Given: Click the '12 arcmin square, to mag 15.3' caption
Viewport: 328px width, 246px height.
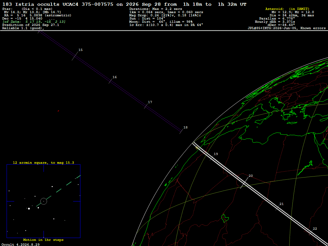Looking at the screenshot, I should point(44,162).
